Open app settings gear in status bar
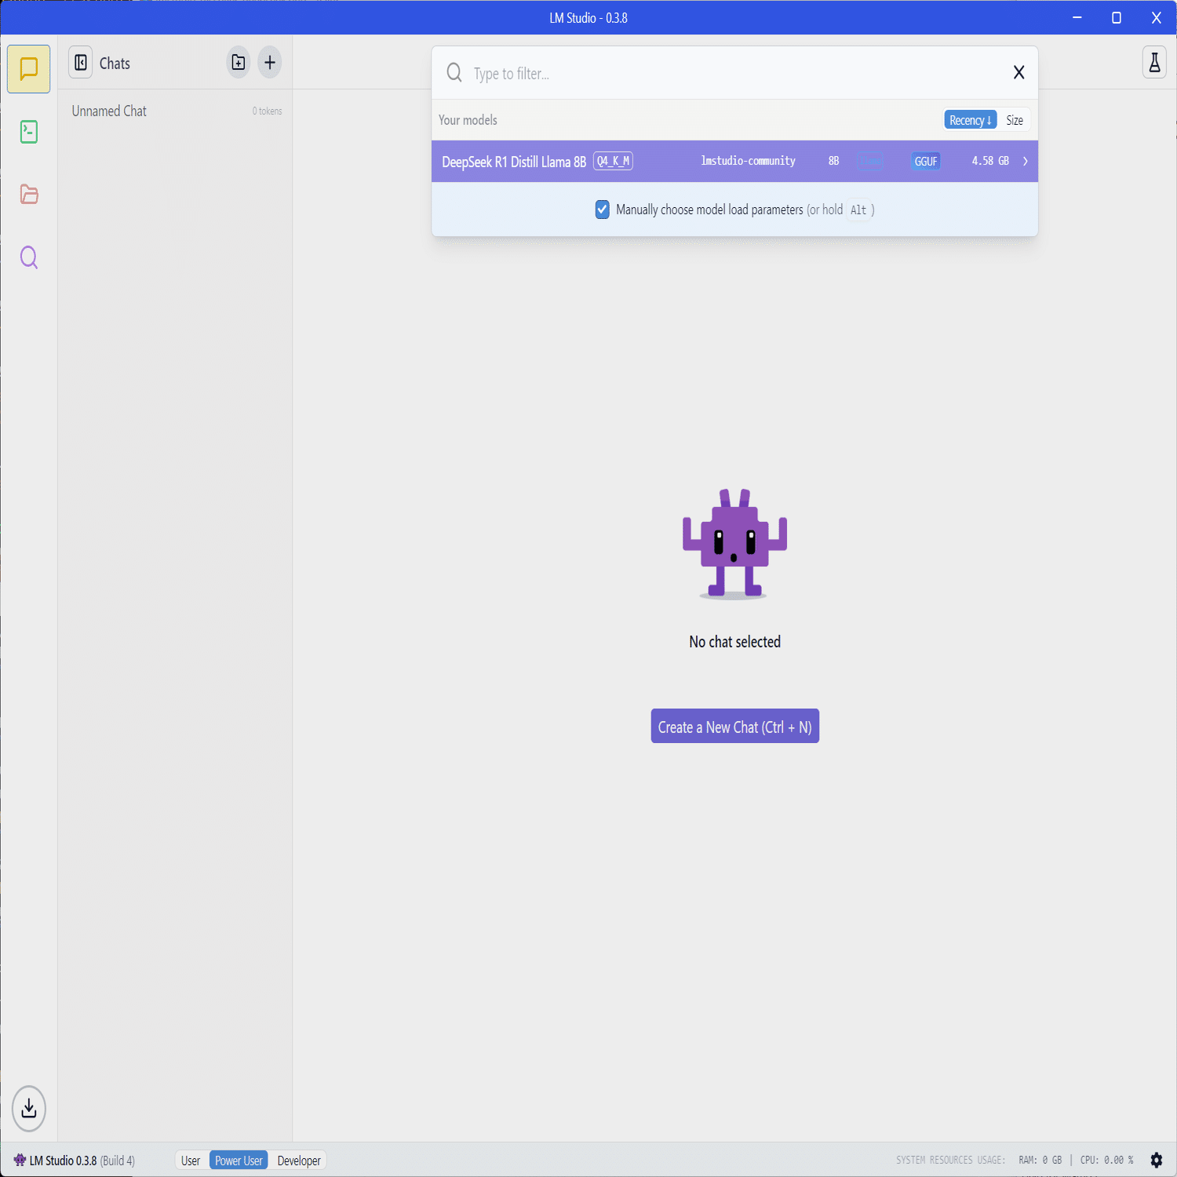Screen dimensions: 1177x1177 point(1157,1160)
